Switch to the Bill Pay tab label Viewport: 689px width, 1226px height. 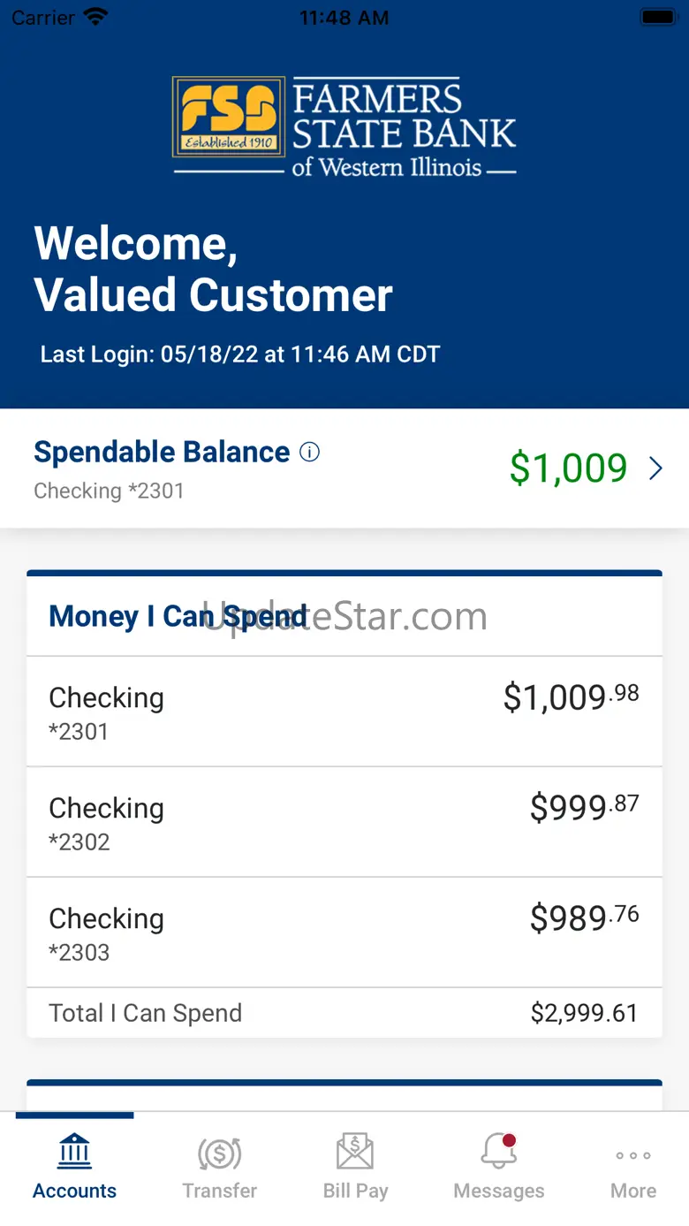click(355, 1191)
